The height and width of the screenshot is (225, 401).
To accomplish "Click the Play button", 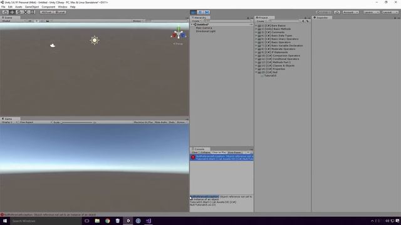I will tap(194, 12).
